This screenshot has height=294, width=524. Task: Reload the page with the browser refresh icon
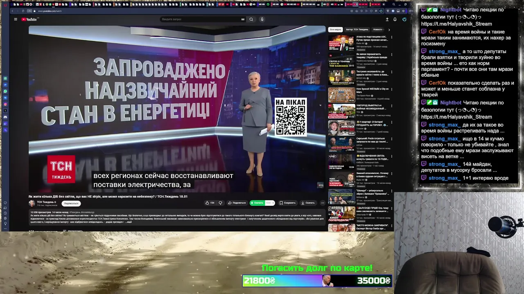click(x=23, y=11)
